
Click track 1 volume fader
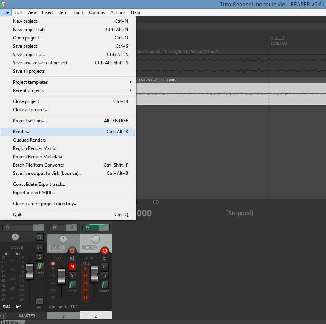[x=61, y=276]
